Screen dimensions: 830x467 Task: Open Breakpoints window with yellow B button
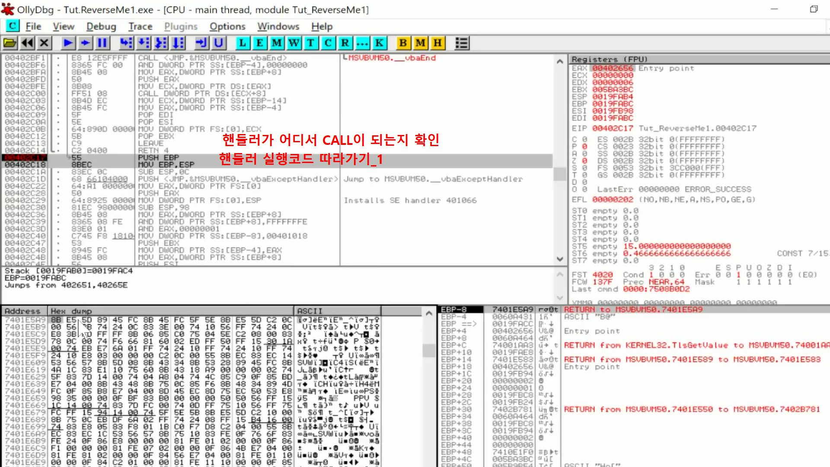(x=403, y=43)
